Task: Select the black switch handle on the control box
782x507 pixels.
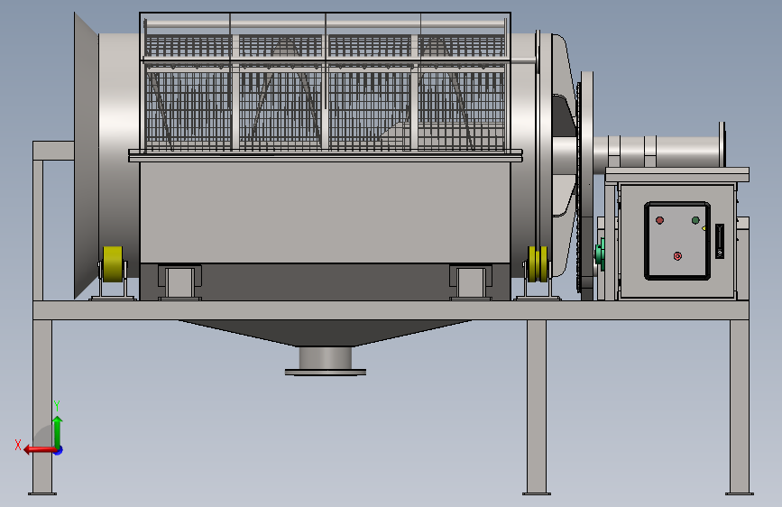Action: [x=720, y=241]
